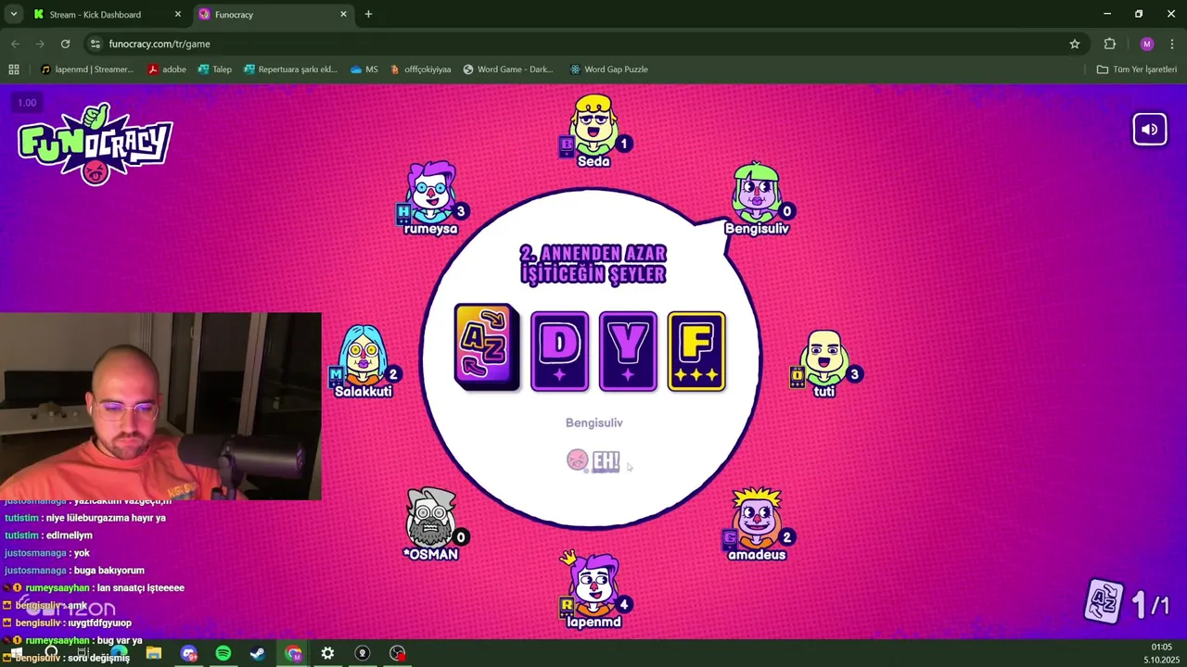Image resolution: width=1187 pixels, height=667 pixels.
Task: Select Seda's player avatar
Action: (593, 125)
